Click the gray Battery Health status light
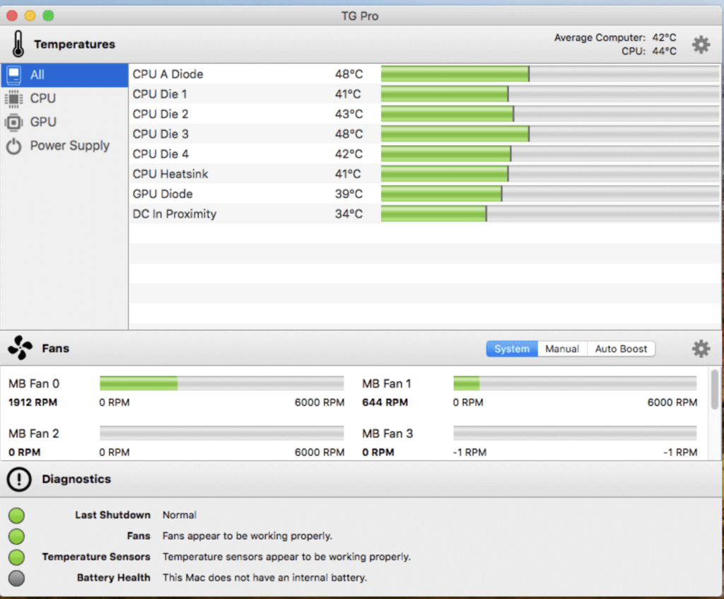The height and width of the screenshot is (599, 724). (x=16, y=578)
